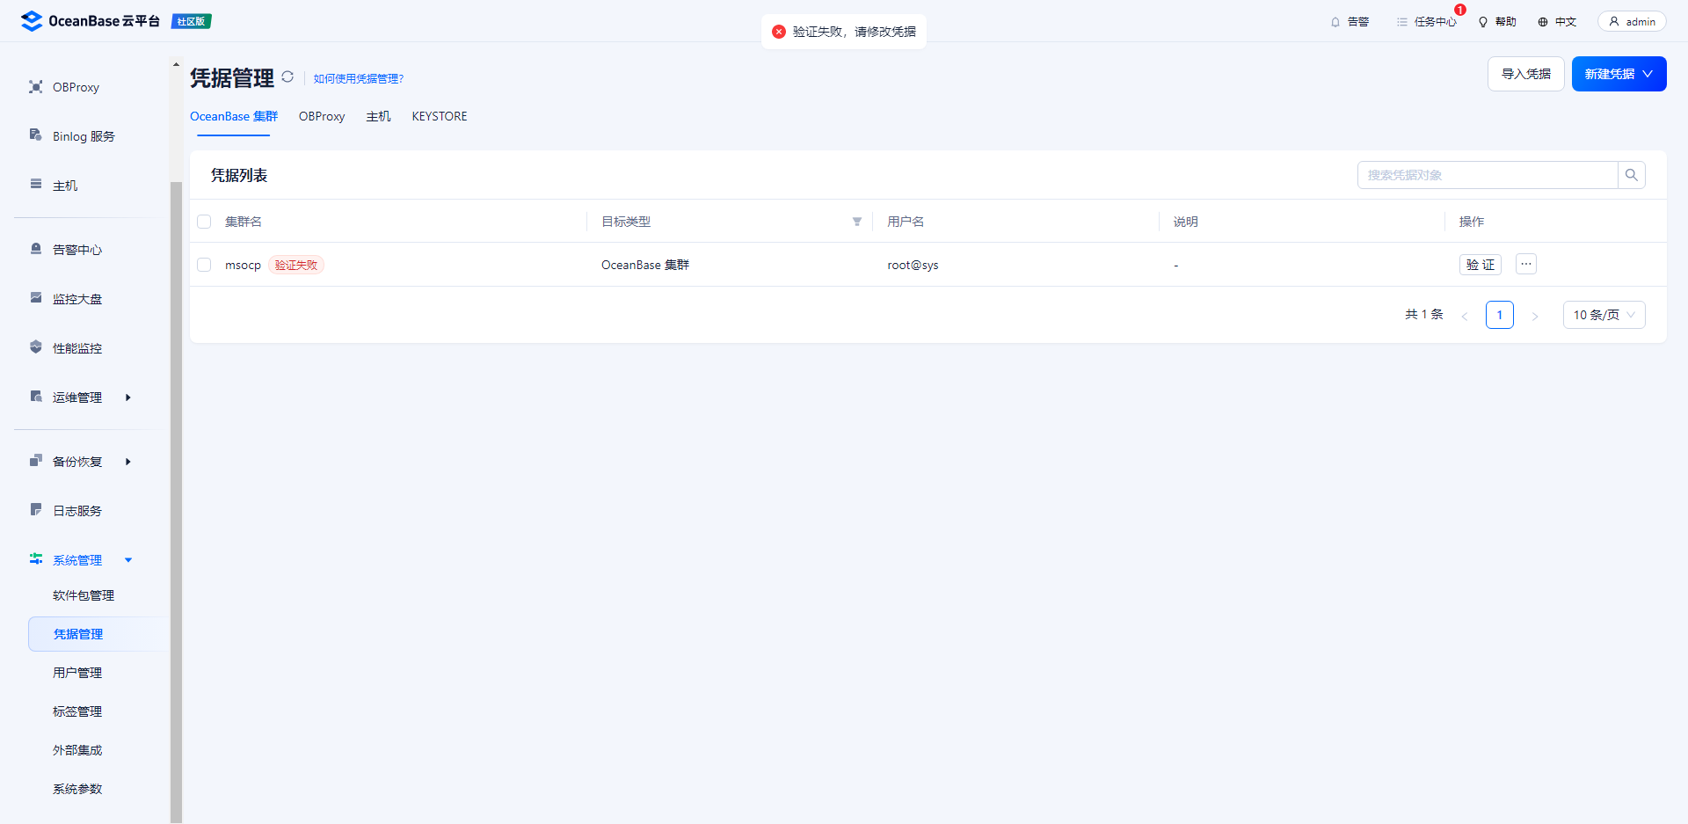This screenshot has height=824, width=1688.
Task: Click the OceanBase 云平台 logo
Action: pos(91,21)
